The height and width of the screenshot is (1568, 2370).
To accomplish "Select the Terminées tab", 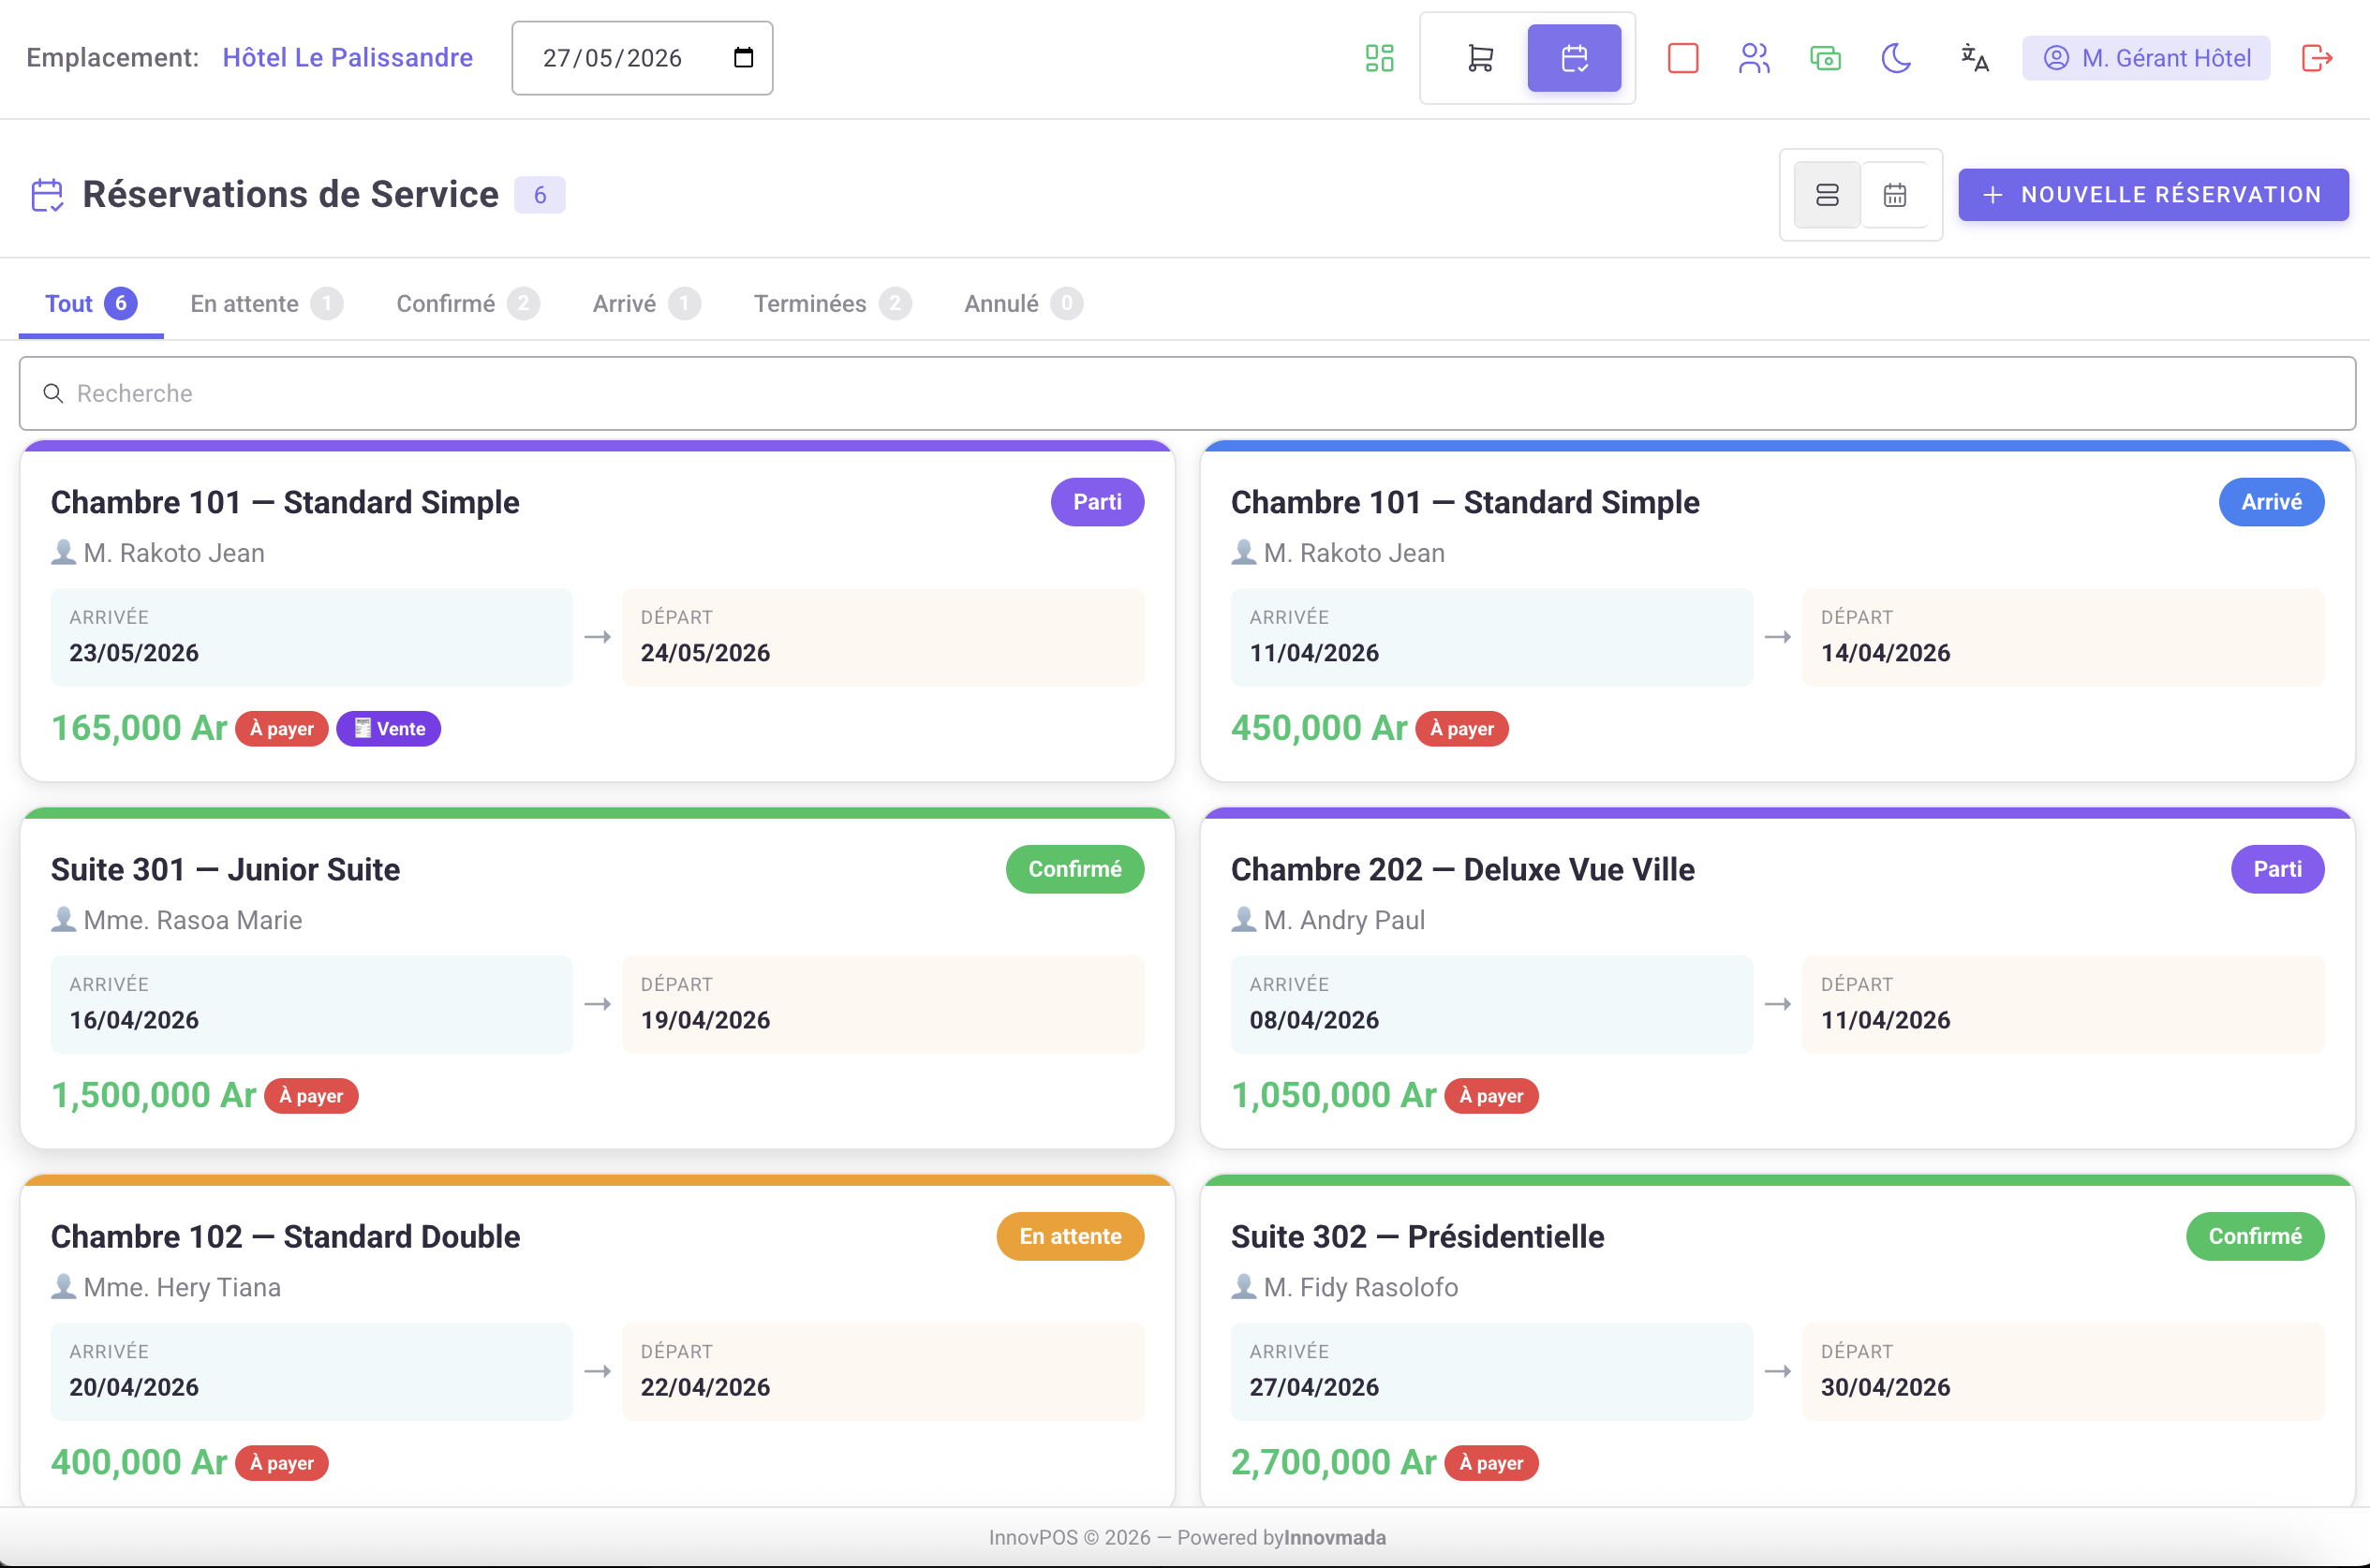I will (832, 303).
